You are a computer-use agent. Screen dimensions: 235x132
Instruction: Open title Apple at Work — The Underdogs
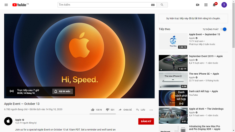(x=206, y=109)
